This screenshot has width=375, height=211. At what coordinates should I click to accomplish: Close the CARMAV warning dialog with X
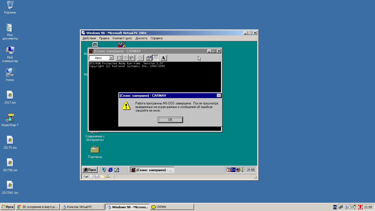click(x=219, y=96)
